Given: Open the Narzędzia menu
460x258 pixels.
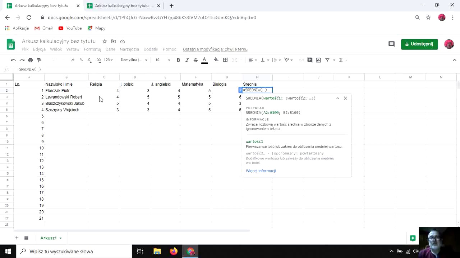Looking at the screenshot, I should 129,49.
